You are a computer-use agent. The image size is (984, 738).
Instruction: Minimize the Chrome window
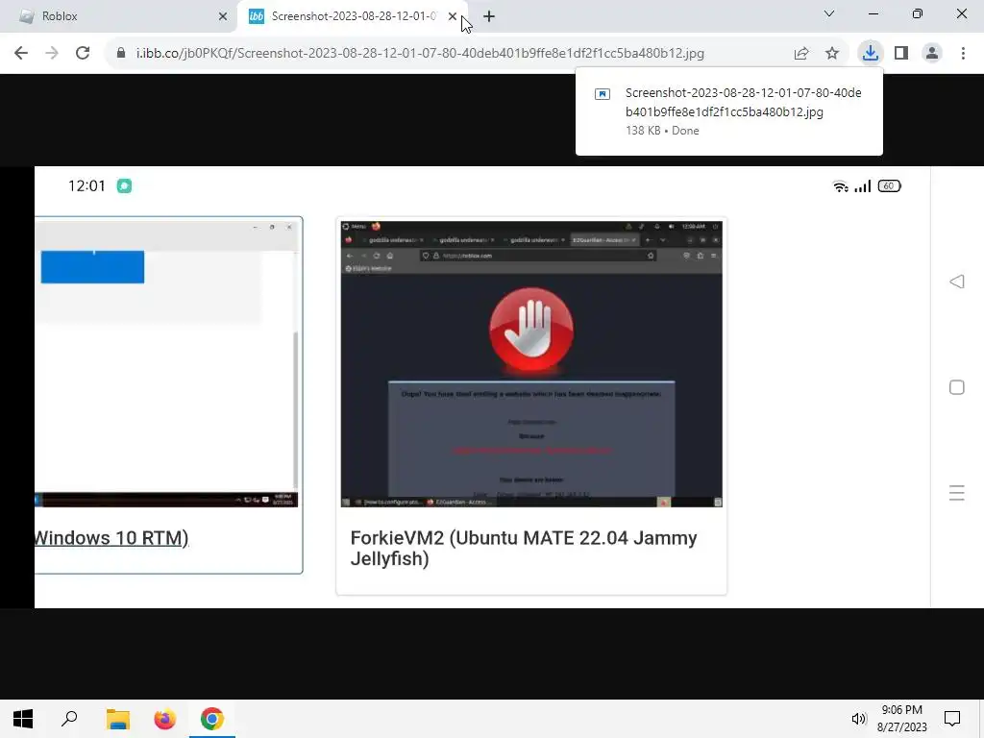click(873, 13)
